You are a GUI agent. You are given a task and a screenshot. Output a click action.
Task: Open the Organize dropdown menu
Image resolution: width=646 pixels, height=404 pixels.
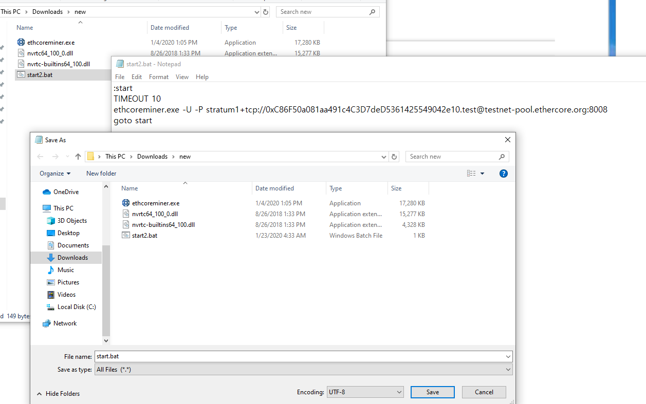[x=55, y=174]
